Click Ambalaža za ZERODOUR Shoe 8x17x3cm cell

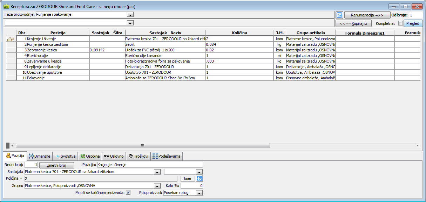pos(165,78)
